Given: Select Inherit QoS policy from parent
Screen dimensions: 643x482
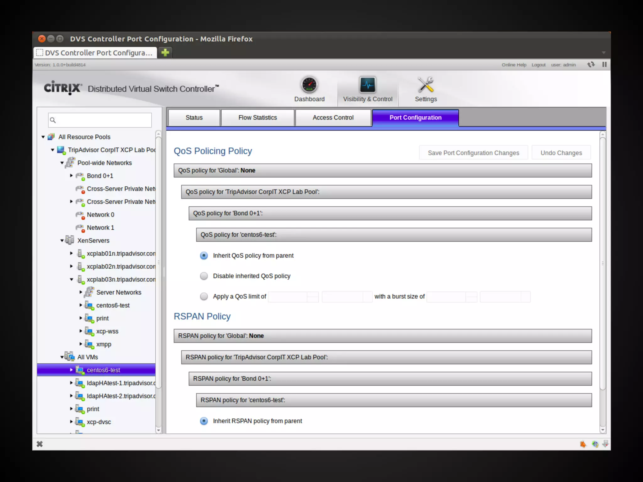Looking at the screenshot, I should (204, 255).
